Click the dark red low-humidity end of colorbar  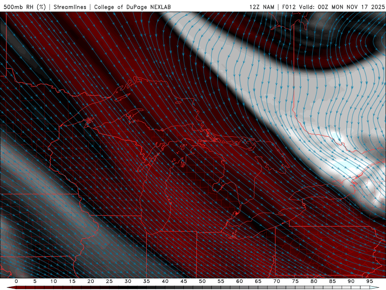pyautogui.click(x=11, y=288)
